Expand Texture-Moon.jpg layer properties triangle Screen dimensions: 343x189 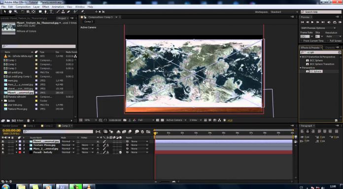click(x=16, y=145)
